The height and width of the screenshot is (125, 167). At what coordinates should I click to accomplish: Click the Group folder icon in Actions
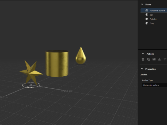(154, 59)
